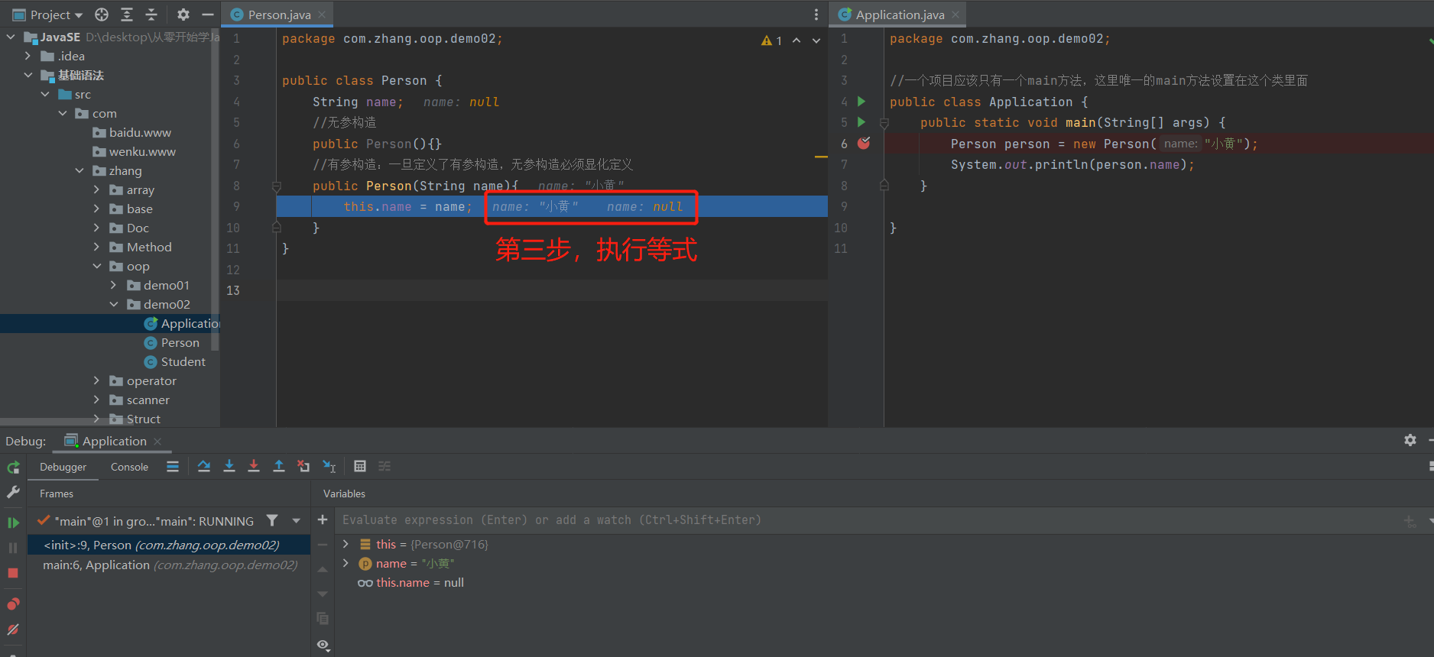
Task: Select frame '<init>:9, Person'
Action: [168, 545]
